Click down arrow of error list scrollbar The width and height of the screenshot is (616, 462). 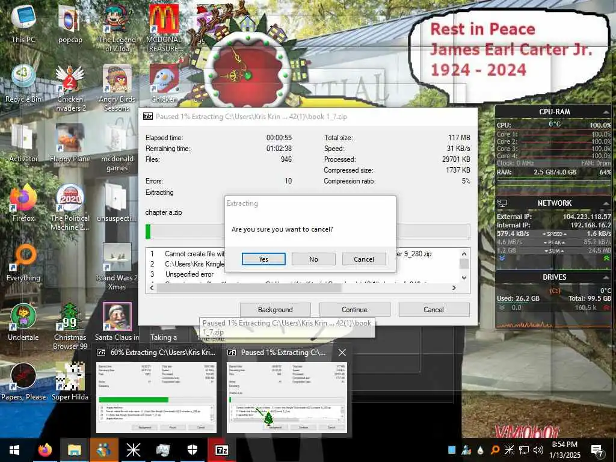(x=464, y=277)
